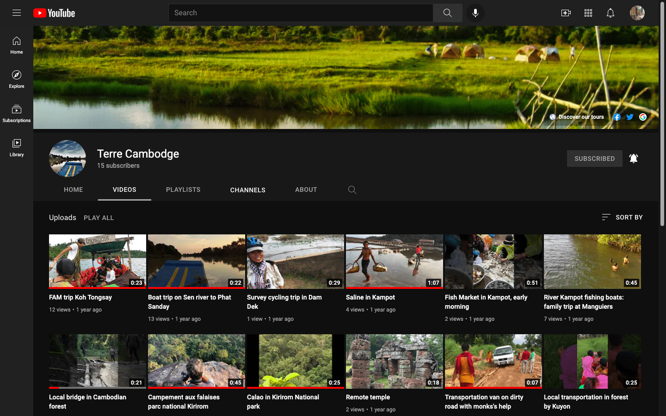
Task: Switch to the Home channel tab
Action: pos(74,190)
